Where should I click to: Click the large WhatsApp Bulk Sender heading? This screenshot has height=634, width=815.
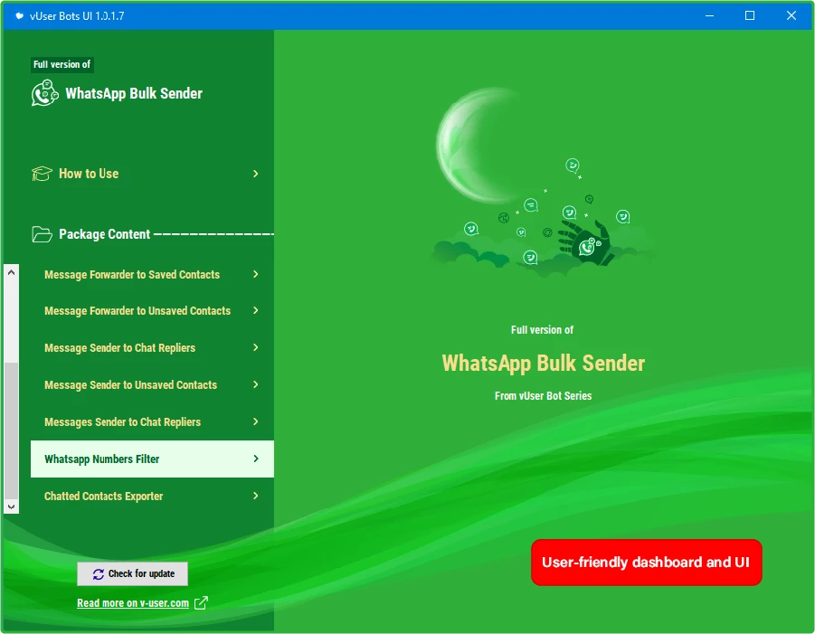(x=543, y=363)
